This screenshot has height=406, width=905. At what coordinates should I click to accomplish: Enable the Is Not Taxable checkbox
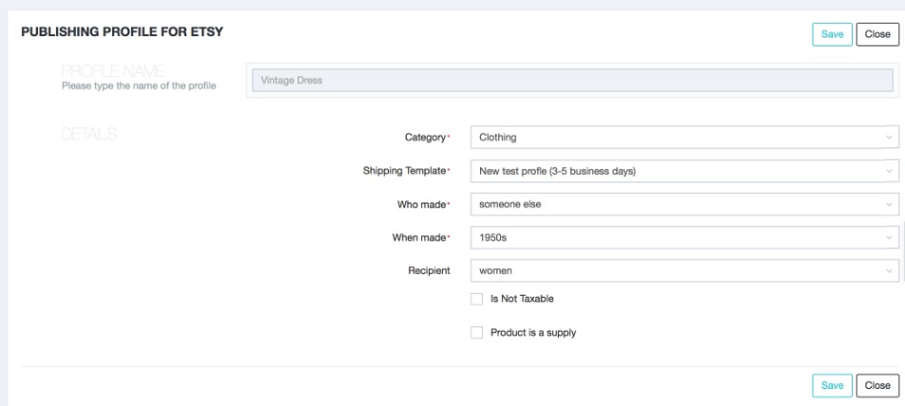477,299
